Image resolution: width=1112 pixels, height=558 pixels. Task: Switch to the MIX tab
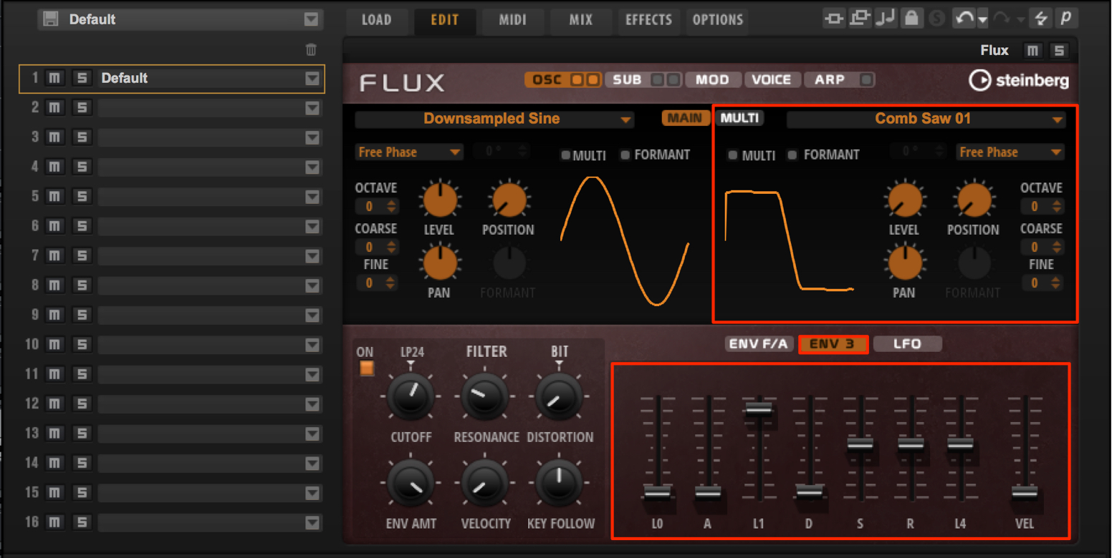click(x=581, y=20)
